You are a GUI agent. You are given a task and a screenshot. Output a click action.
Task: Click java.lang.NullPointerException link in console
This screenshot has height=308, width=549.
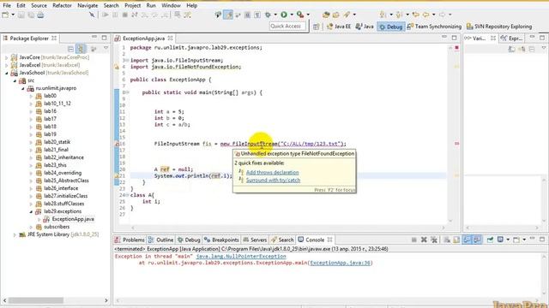pos(241,257)
